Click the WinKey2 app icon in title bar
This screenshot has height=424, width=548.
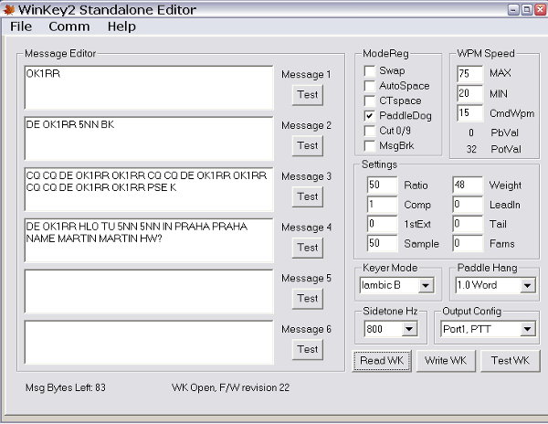8,10
